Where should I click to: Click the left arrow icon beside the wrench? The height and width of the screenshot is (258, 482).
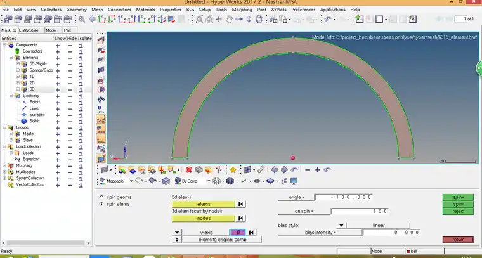point(274,170)
